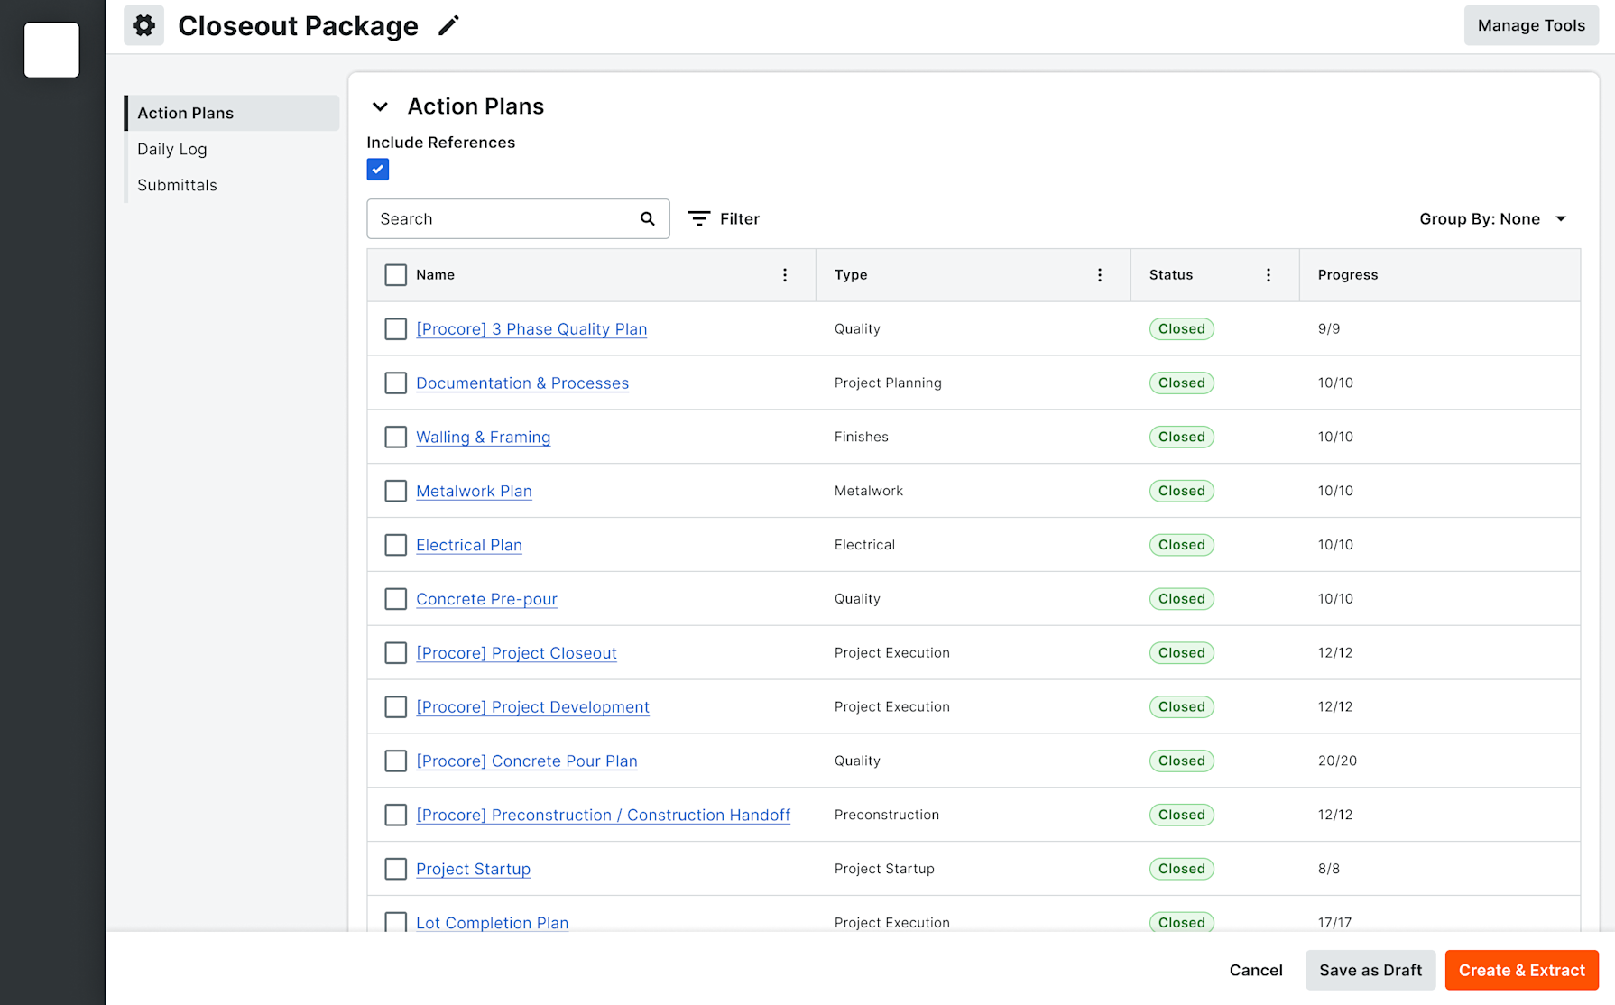
Task: Open the Group By: None dropdown
Action: click(1492, 219)
